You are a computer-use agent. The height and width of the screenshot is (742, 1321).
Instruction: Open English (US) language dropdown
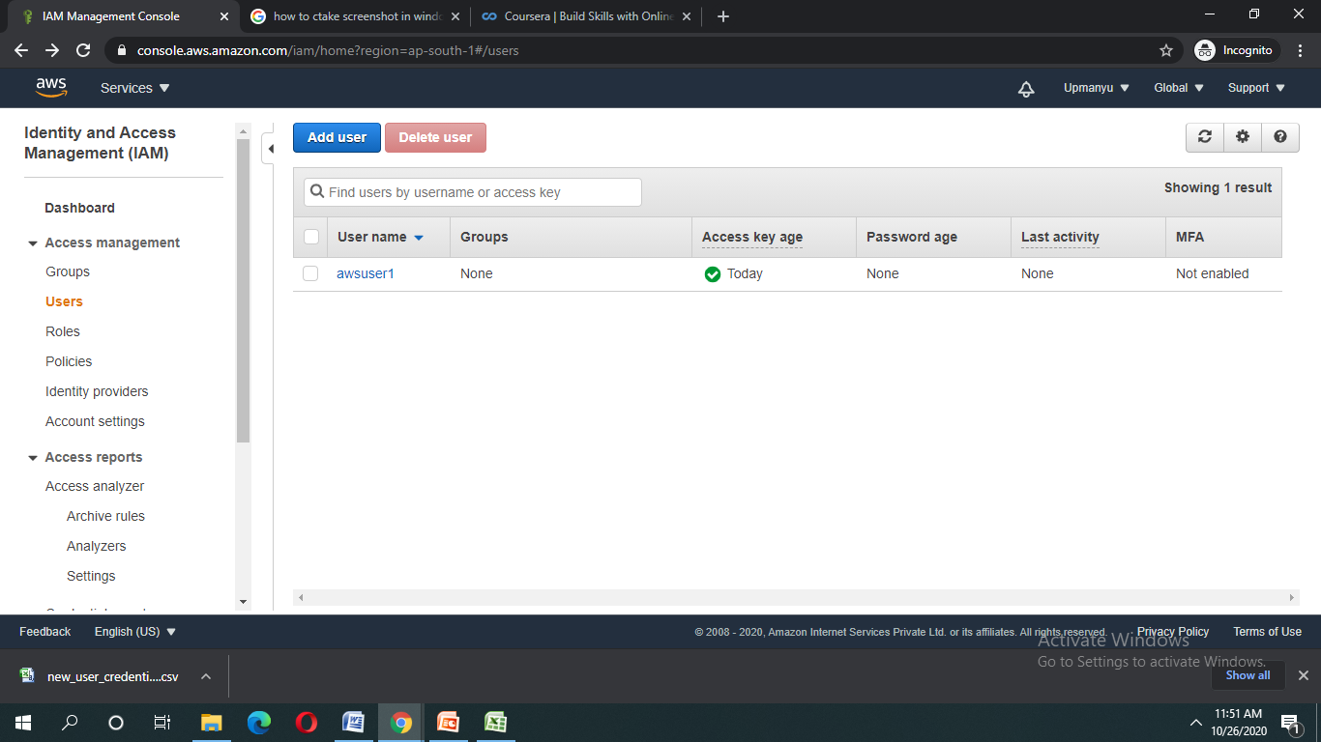(x=135, y=632)
